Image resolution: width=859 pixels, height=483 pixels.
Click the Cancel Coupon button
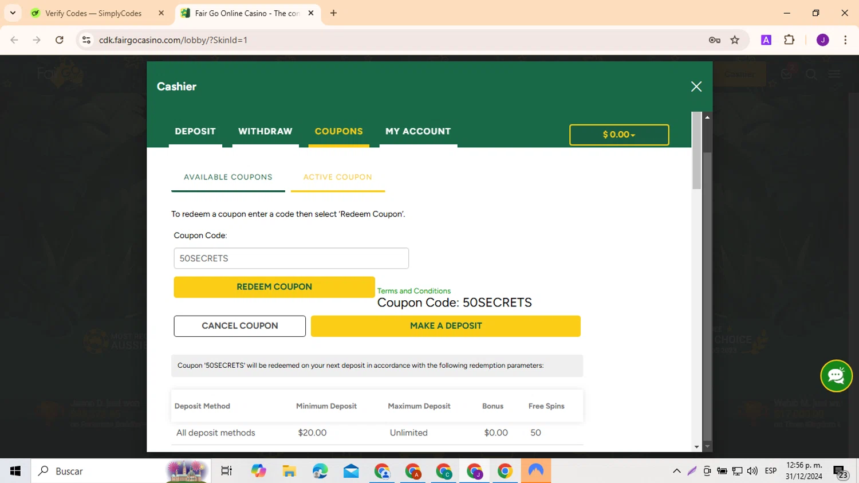[x=239, y=326]
